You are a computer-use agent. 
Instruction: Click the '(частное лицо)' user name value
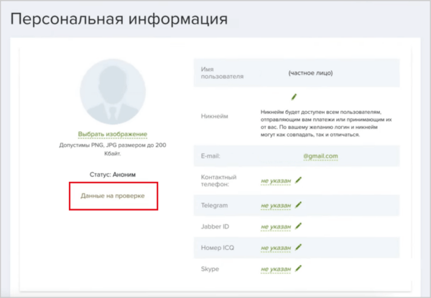coord(310,73)
